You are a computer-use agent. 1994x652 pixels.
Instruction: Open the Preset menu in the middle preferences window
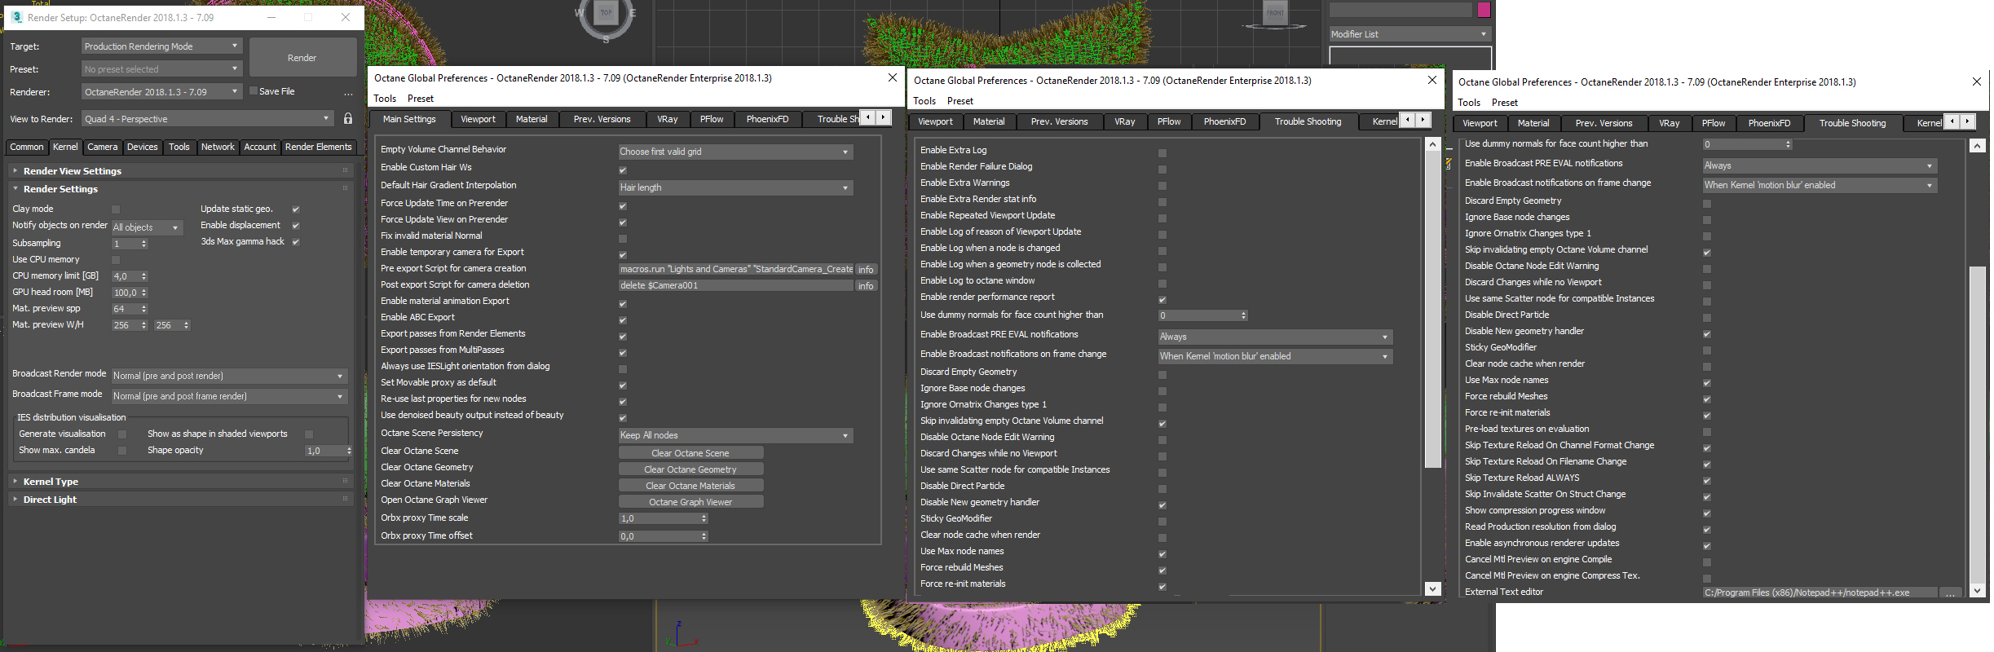point(960,101)
